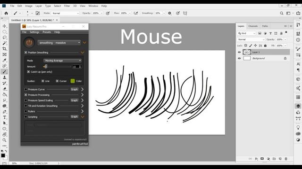Image resolution: width=302 pixels, height=169 pixels.
Task: Open the layer blend mode Normal dropdown
Action: coord(251,39)
